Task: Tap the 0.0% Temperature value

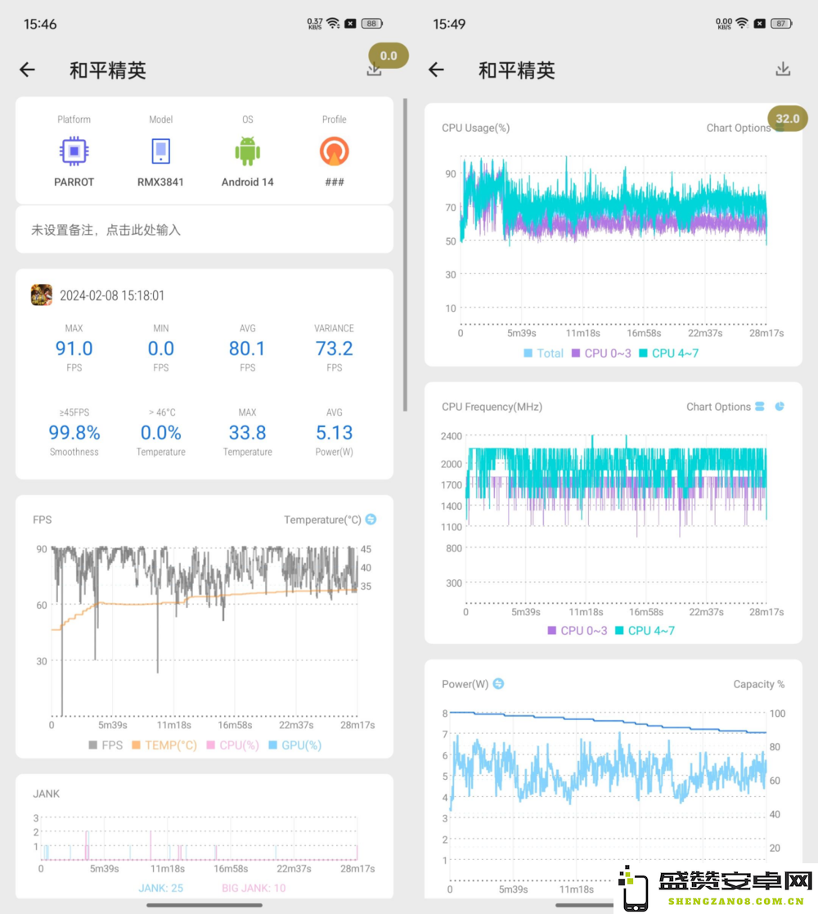Action: tap(161, 433)
